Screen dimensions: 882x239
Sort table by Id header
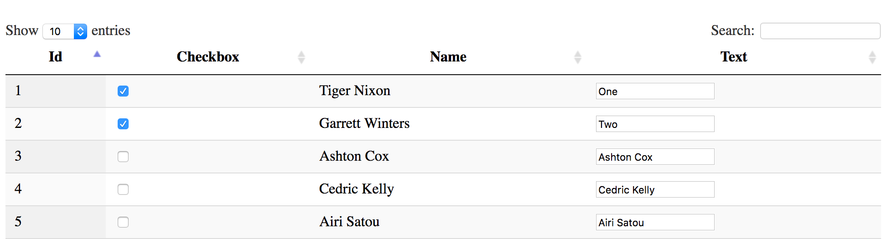click(x=55, y=57)
